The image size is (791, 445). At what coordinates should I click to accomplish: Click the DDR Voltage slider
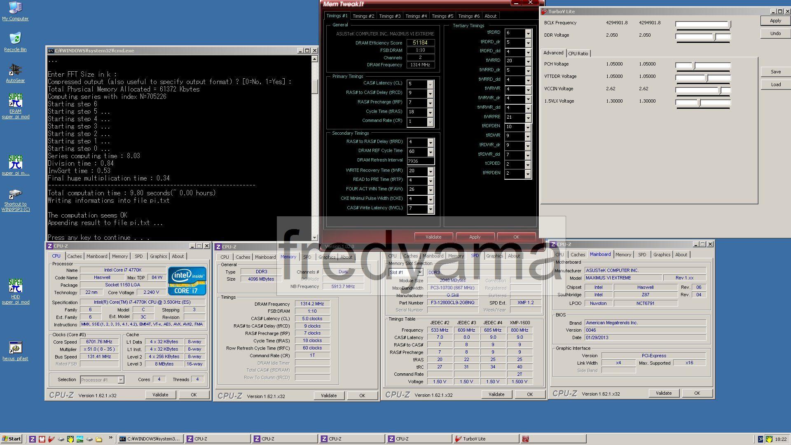(703, 37)
